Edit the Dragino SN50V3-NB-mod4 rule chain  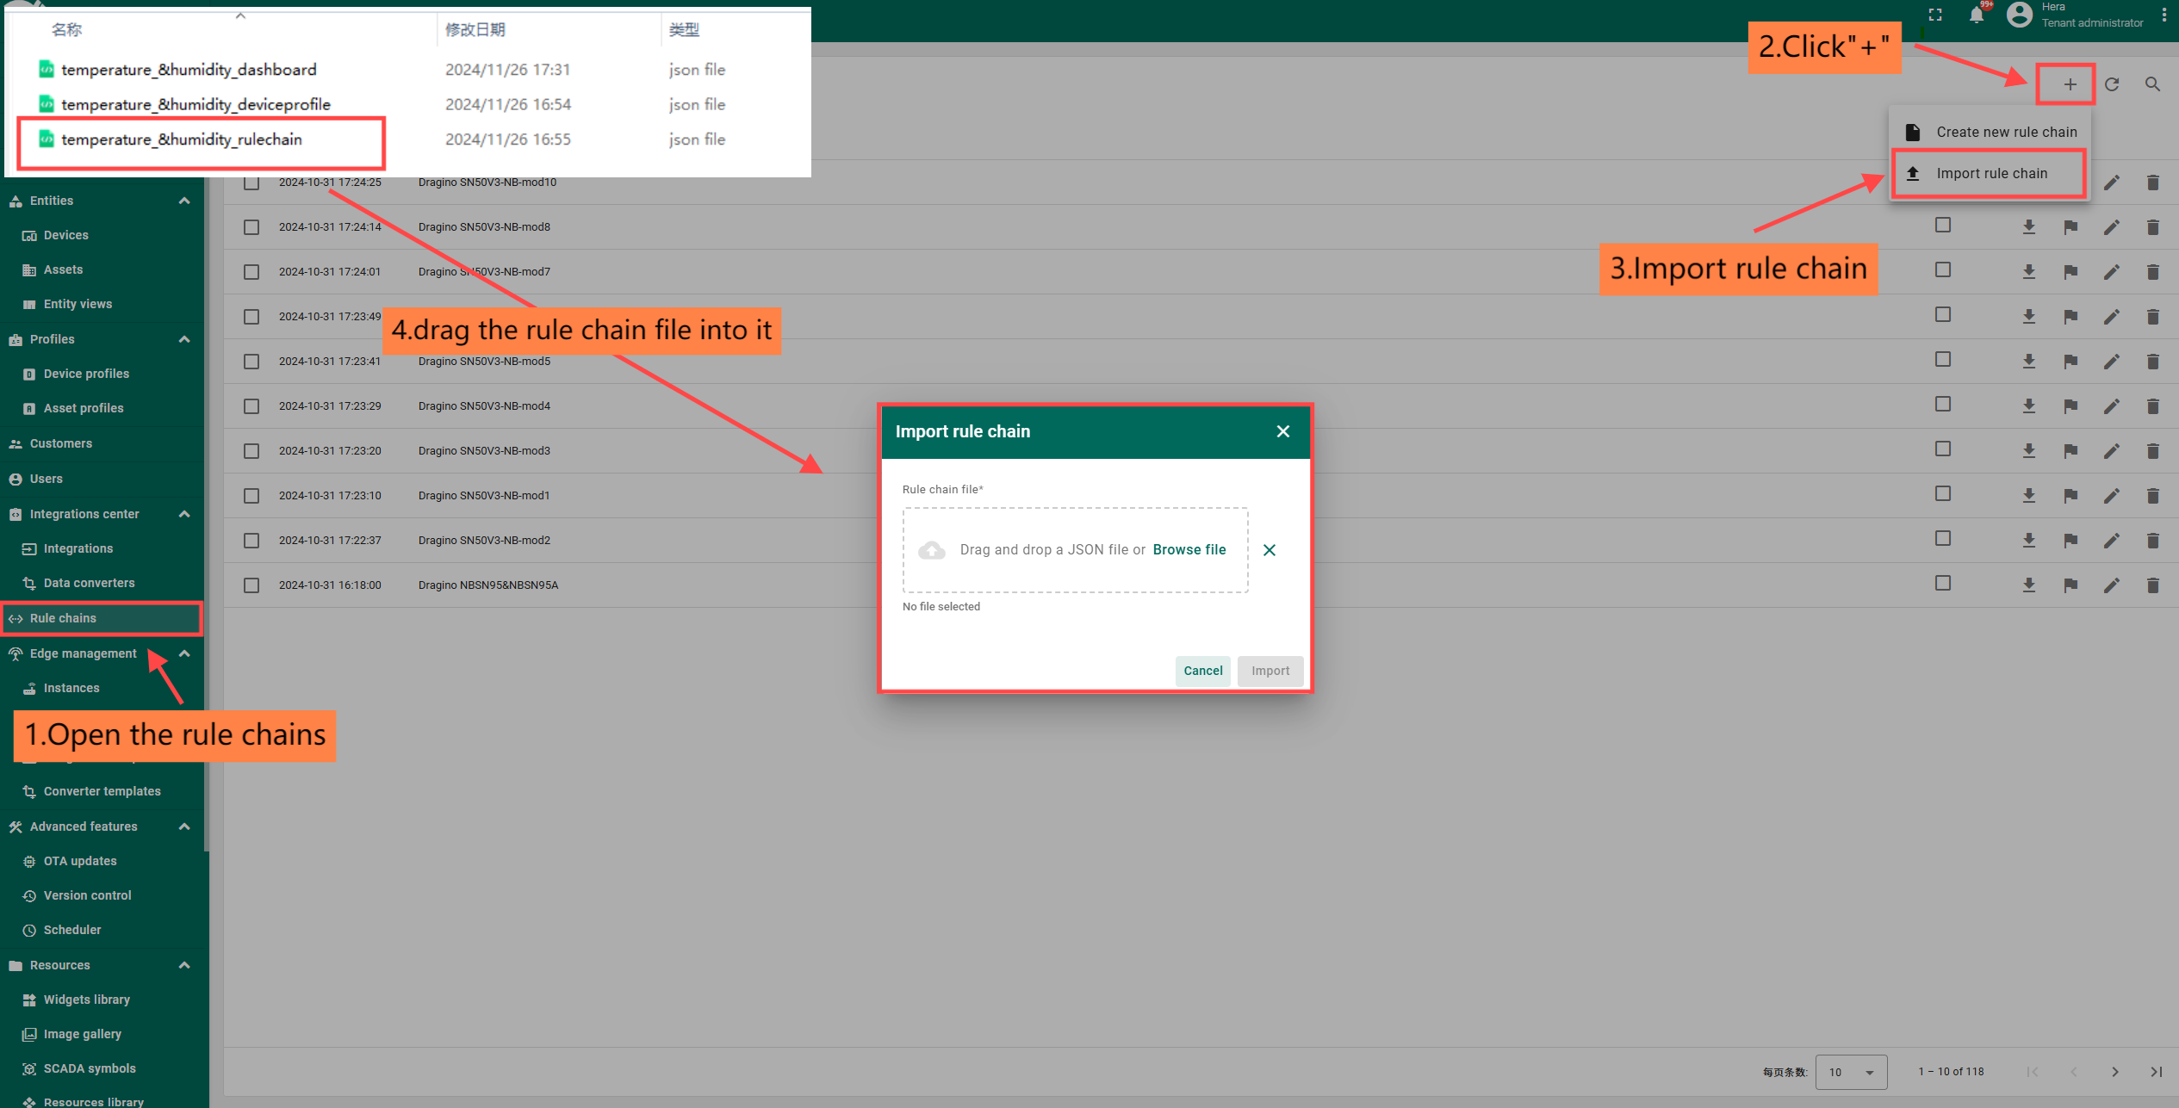2111,406
